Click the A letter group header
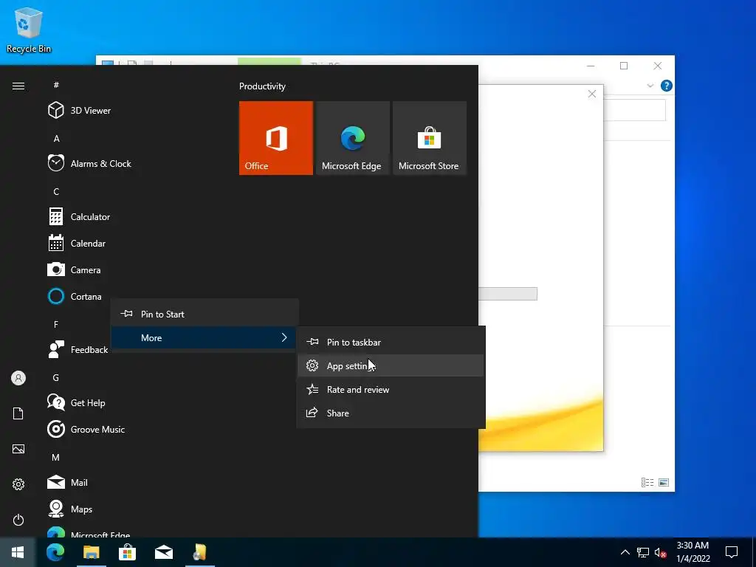This screenshot has width=756, height=567. pos(56,138)
